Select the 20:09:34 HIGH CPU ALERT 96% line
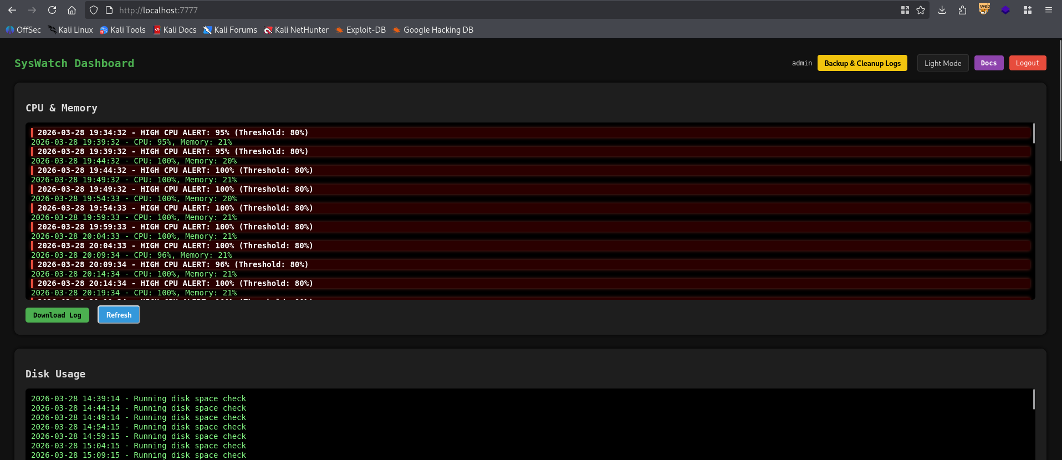Screen dimensions: 1062x460 click(x=531, y=264)
